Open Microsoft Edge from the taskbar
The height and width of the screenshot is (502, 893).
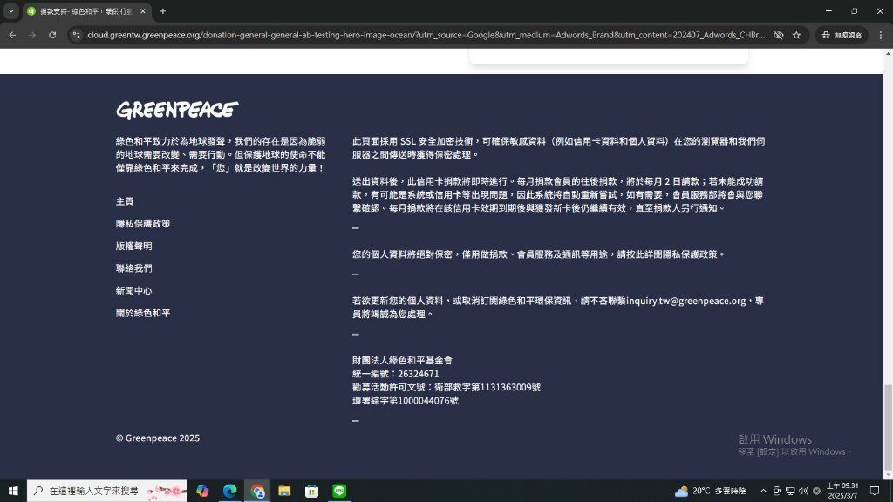tap(229, 491)
